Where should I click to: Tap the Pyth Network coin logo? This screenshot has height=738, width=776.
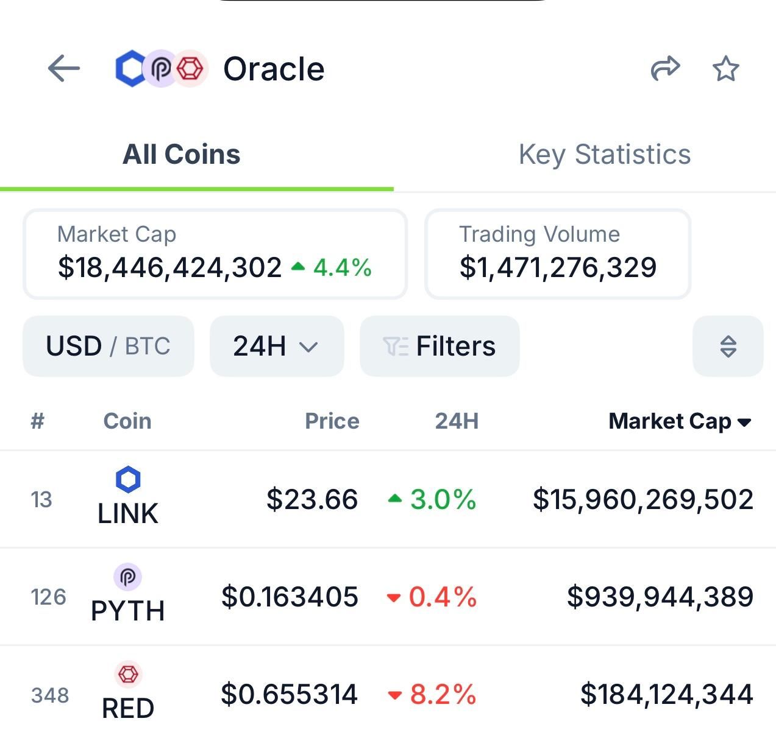tap(127, 577)
